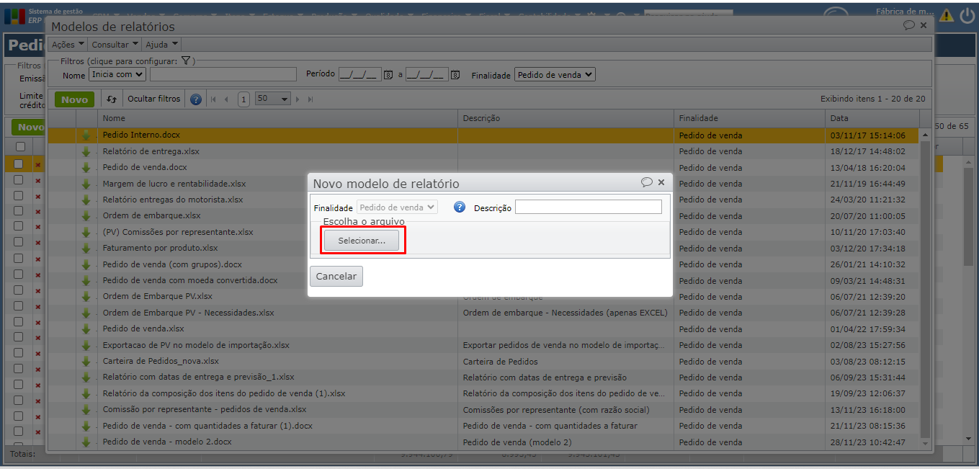Go to next page of results

coord(298,99)
